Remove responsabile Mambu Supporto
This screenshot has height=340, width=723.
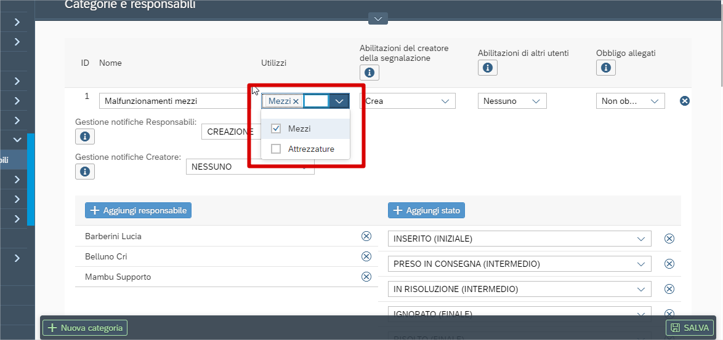(x=366, y=277)
